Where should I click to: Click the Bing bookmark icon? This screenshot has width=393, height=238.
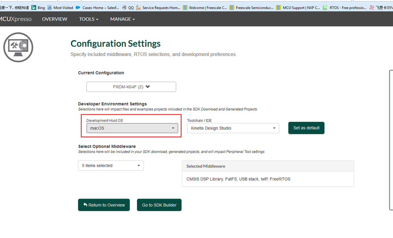[x=34, y=7]
